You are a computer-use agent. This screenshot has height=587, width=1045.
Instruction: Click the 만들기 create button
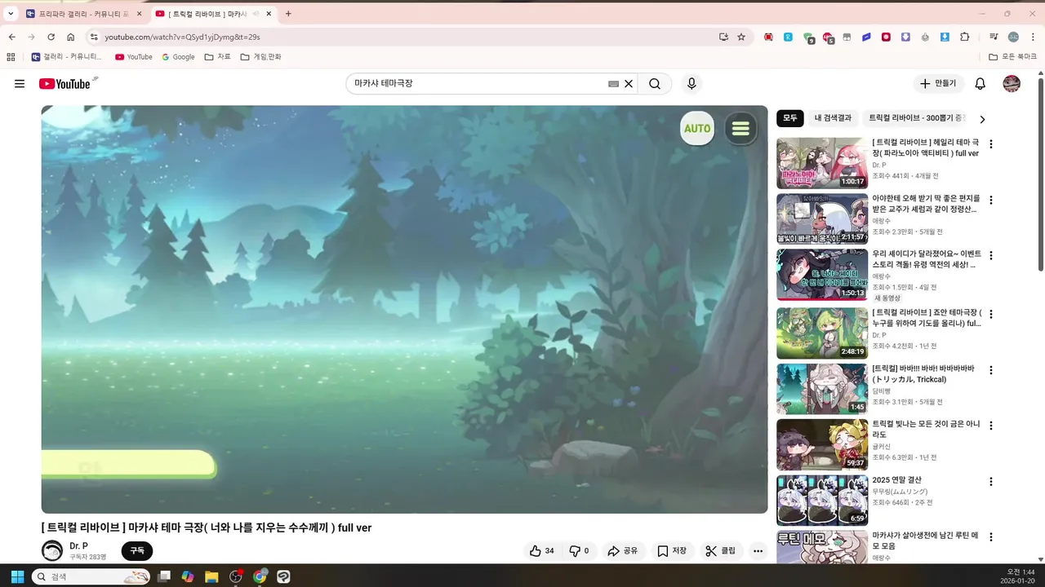(x=939, y=83)
